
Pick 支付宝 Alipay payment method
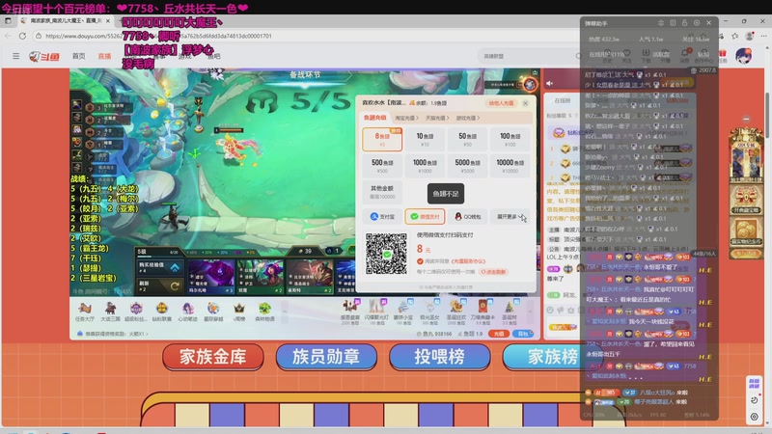(382, 216)
